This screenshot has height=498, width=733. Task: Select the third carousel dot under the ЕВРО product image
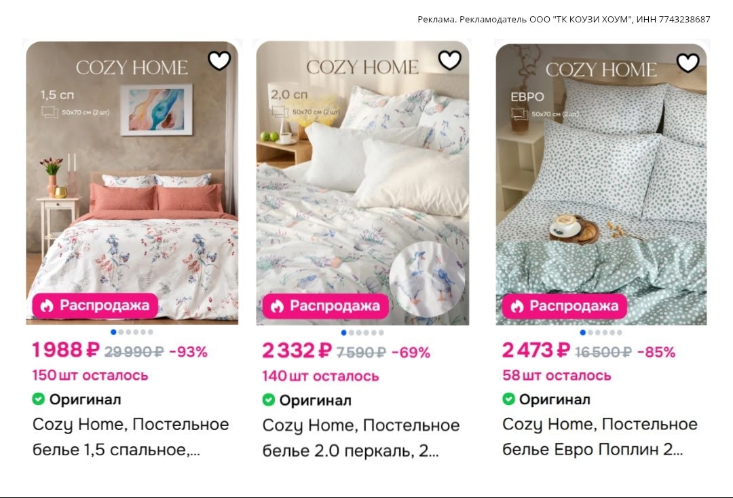tap(597, 333)
